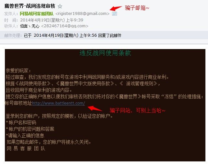Click the green heading 违反战网使用条款

tap(105, 53)
